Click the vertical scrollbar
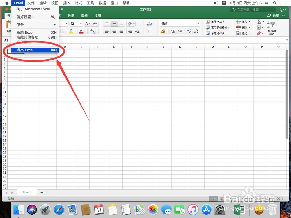Image resolution: width=291 pixels, height=218 pixels. (287, 94)
